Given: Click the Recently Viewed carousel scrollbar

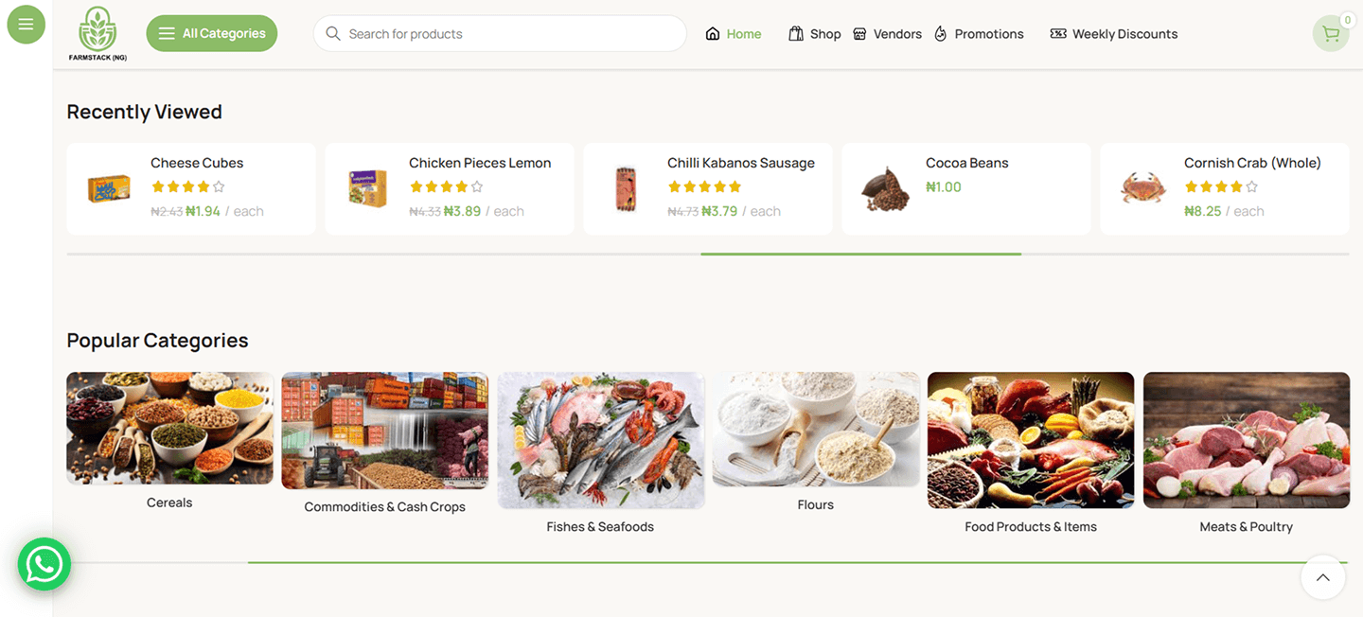Looking at the screenshot, I should 860,254.
